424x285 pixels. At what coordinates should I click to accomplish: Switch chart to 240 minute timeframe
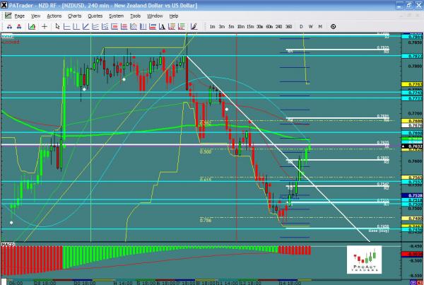click(x=279, y=26)
